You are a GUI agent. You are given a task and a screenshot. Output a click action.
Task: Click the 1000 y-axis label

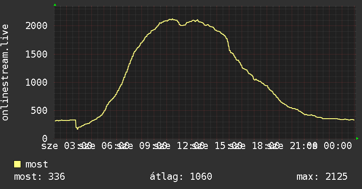pyautogui.click(x=36, y=83)
